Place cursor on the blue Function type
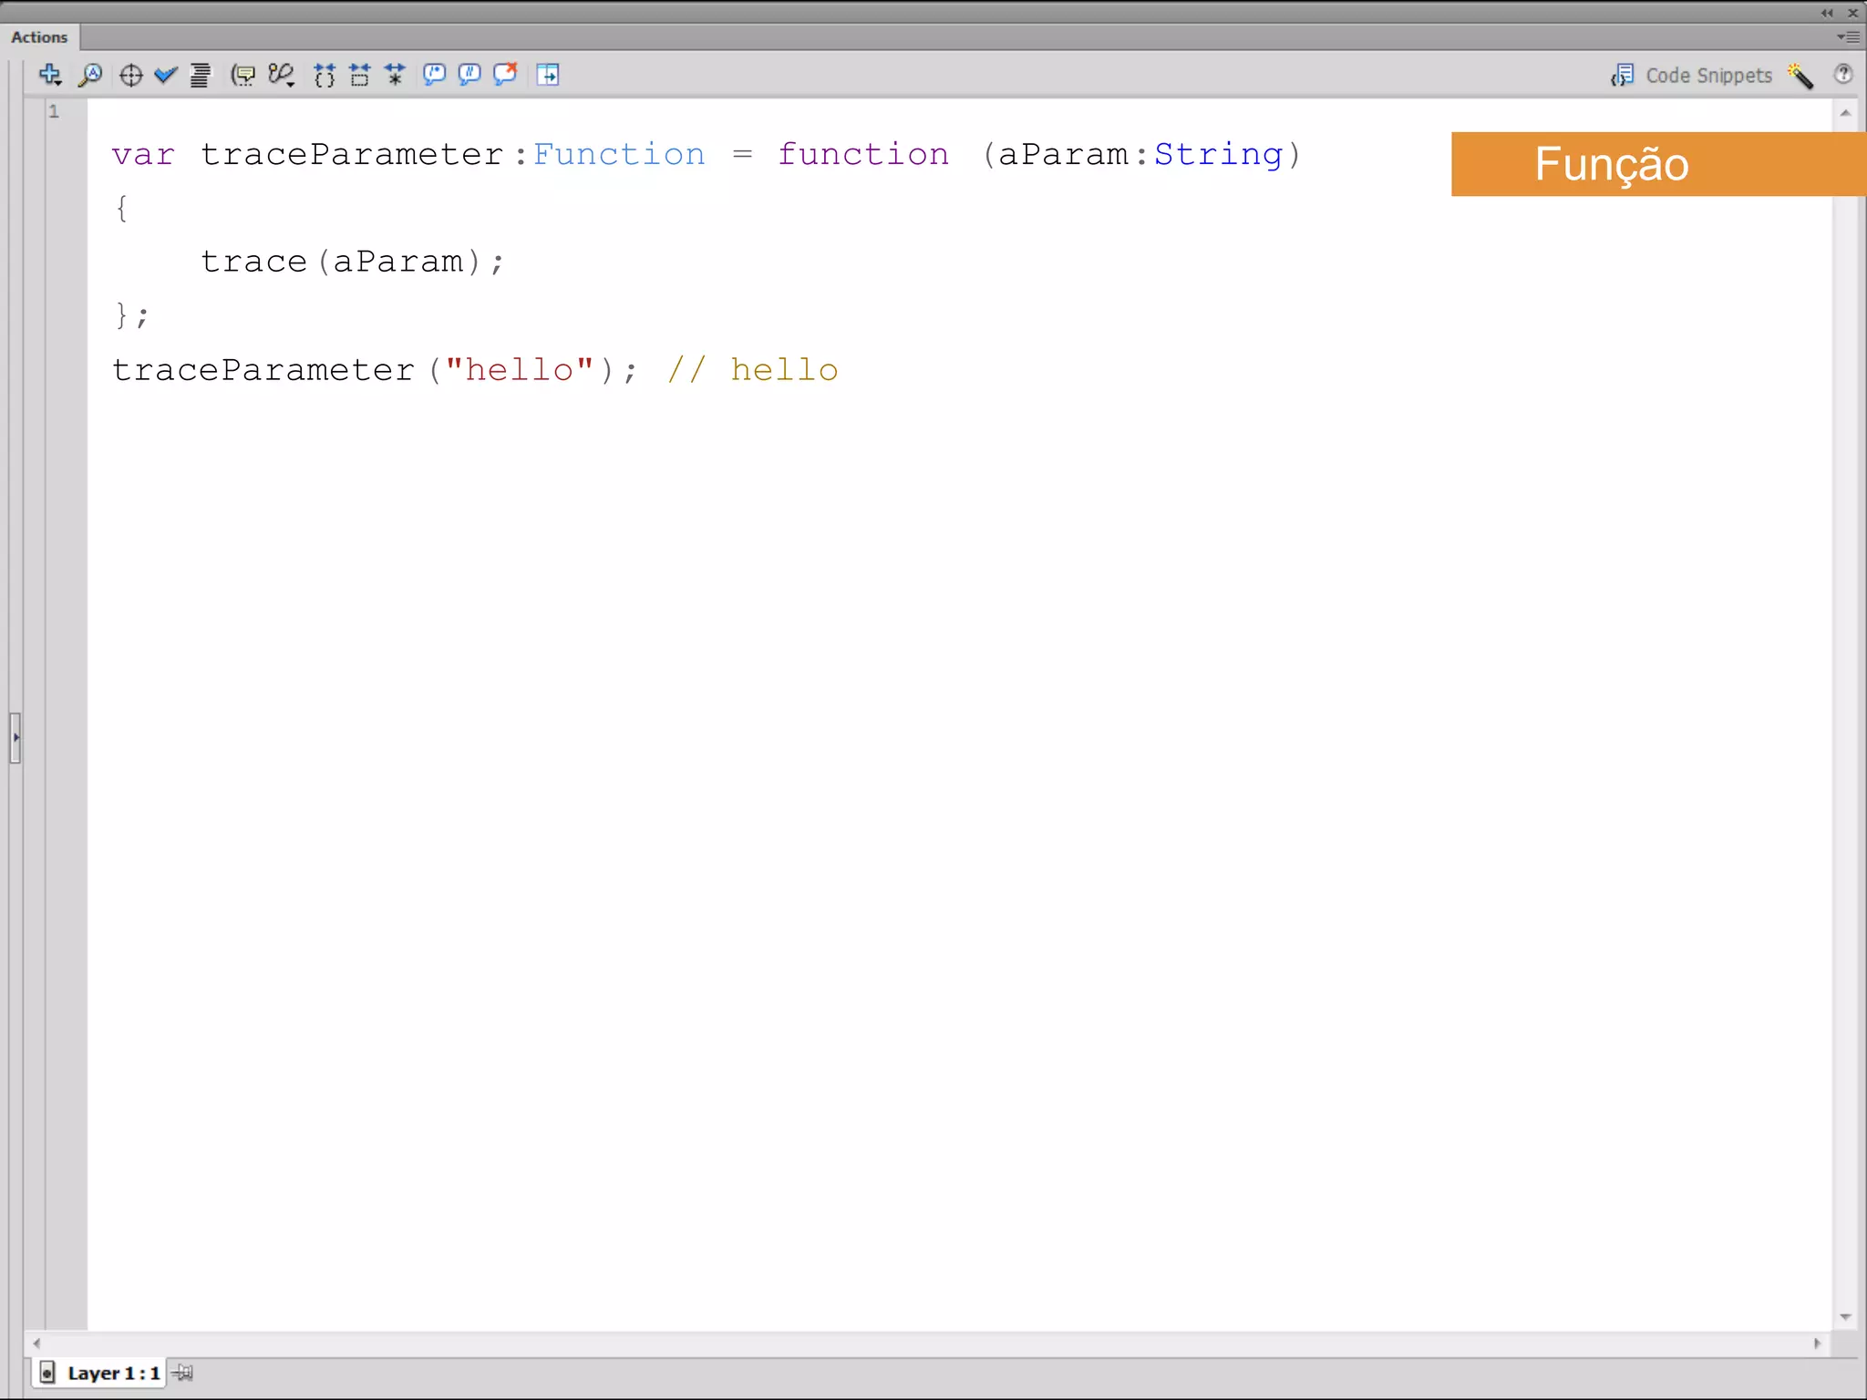1867x1400 pixels. click(x=619, y=155)
